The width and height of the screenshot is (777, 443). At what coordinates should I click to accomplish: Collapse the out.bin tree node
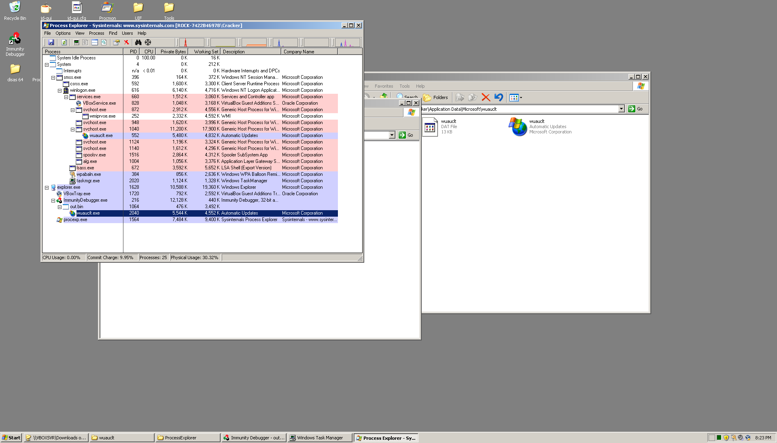pos(59,207)
